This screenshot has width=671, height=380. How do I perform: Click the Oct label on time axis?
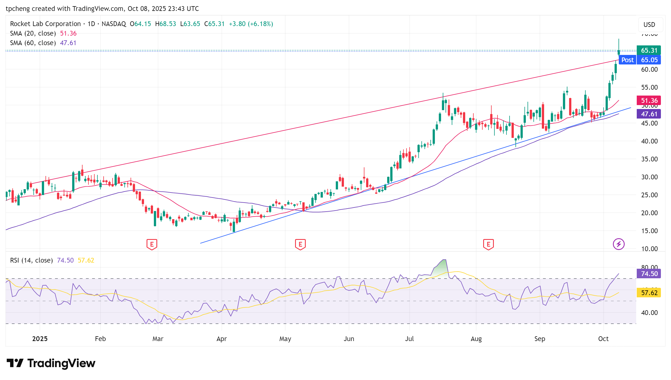603,339
